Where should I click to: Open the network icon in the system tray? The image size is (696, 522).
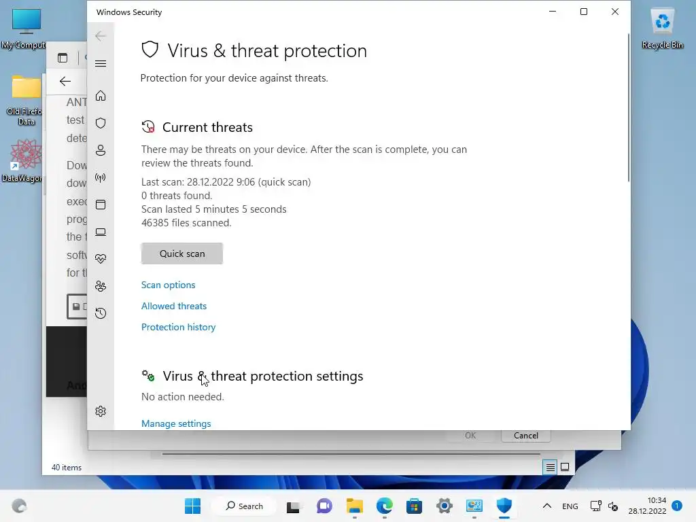[x=595, y=506]
